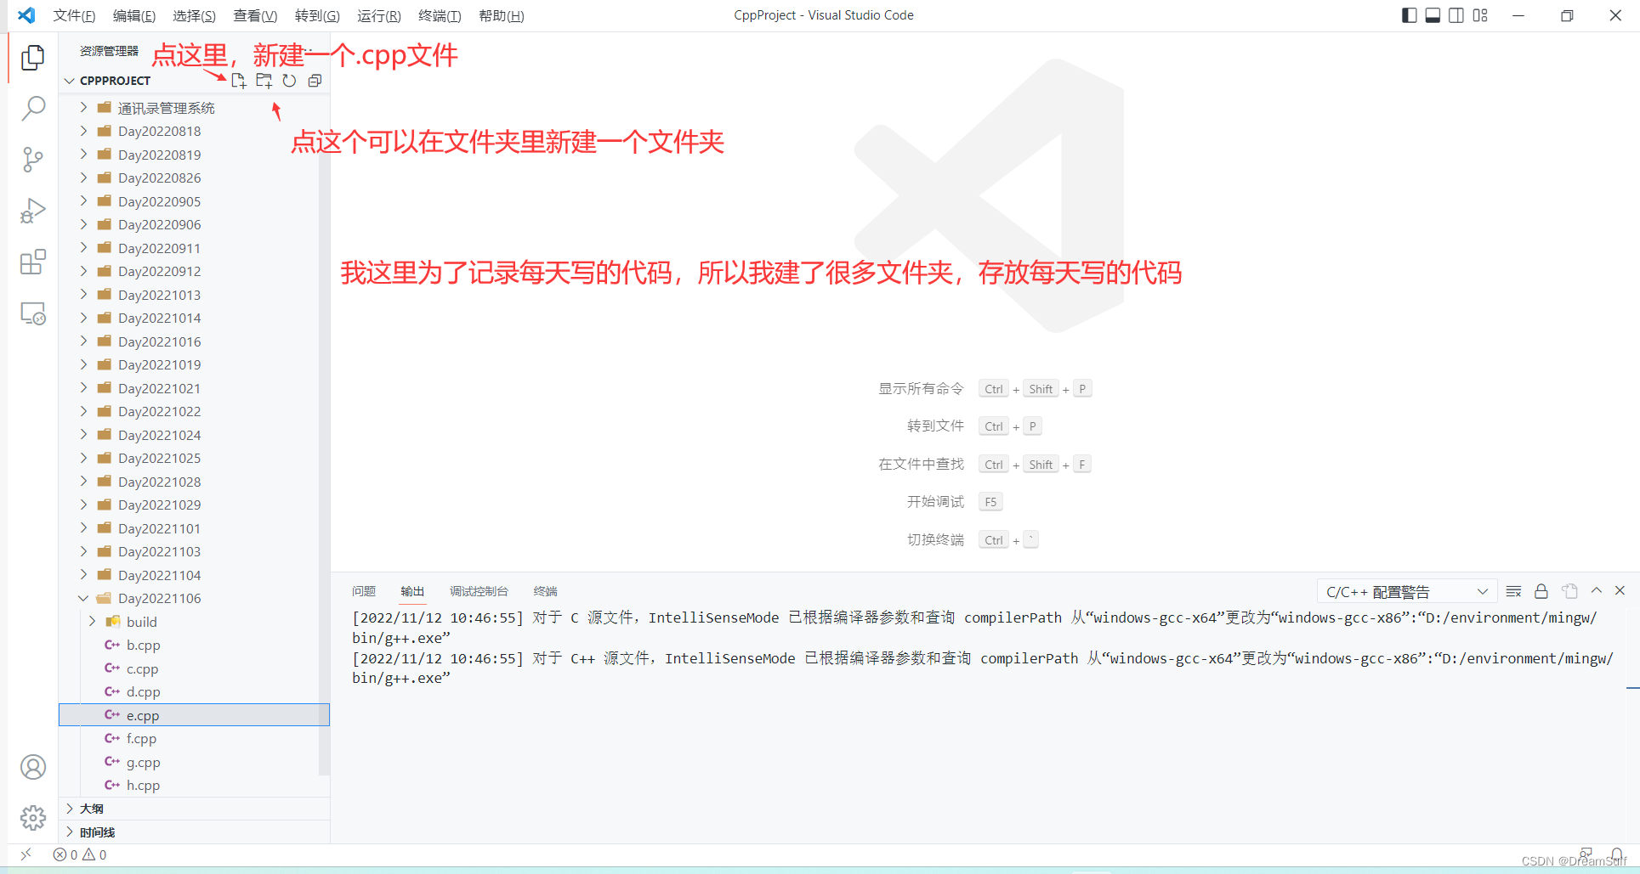Select the Day20221101 folder row

tap(194, 528)
